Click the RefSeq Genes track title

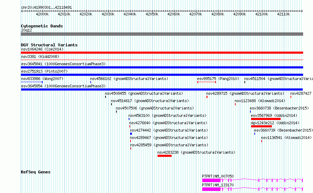[x=36, y=172]
